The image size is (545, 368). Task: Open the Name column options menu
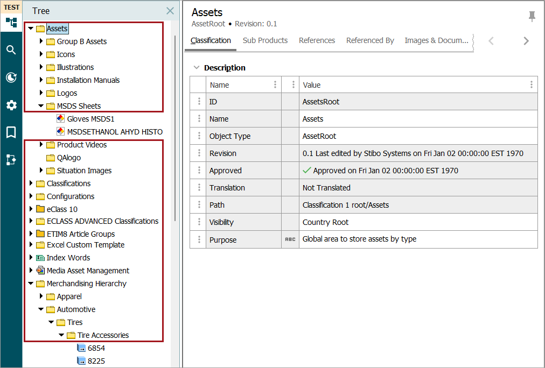[275, 85]
